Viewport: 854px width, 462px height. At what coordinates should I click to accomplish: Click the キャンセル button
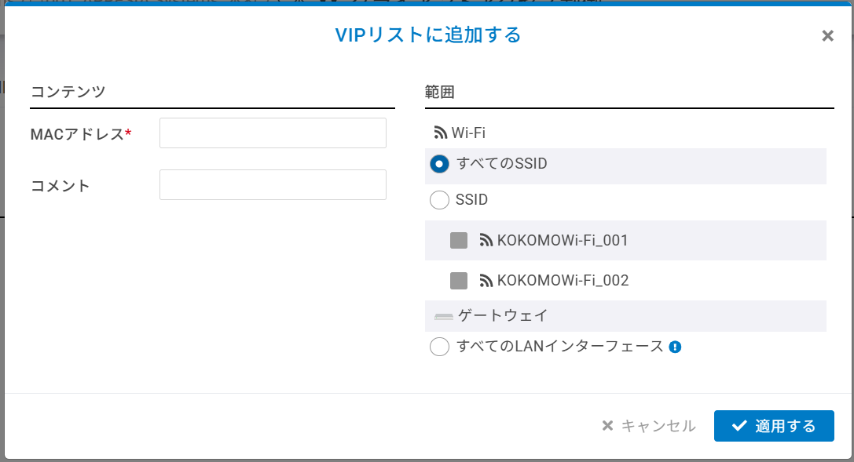click(x=649, y=426)
